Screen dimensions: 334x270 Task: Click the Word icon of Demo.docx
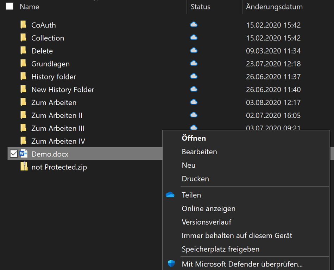click(x=24, y=154)
